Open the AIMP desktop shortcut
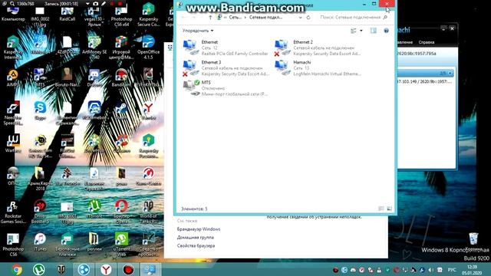 13,77
